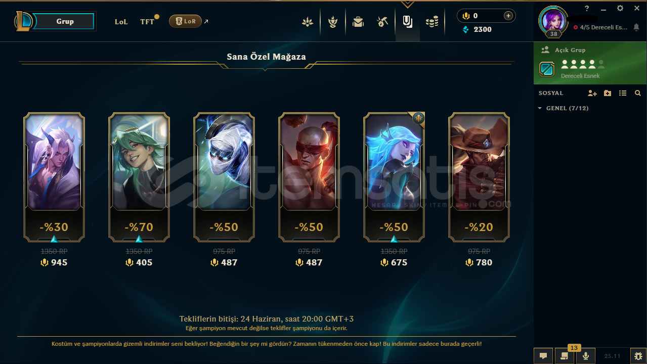Click the Grup button

click(65, 21)
